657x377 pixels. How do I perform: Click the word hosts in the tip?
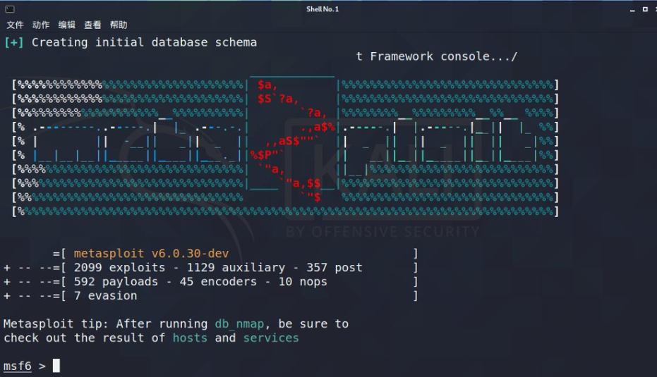[x=190, y=338]
